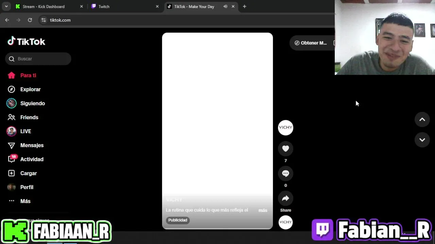The image size is (435, 244).
Task: Click the Para ti home icon
Action: point(12,75)
